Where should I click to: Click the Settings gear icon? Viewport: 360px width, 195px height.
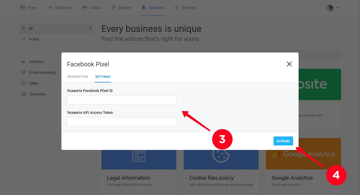(177, 8)
